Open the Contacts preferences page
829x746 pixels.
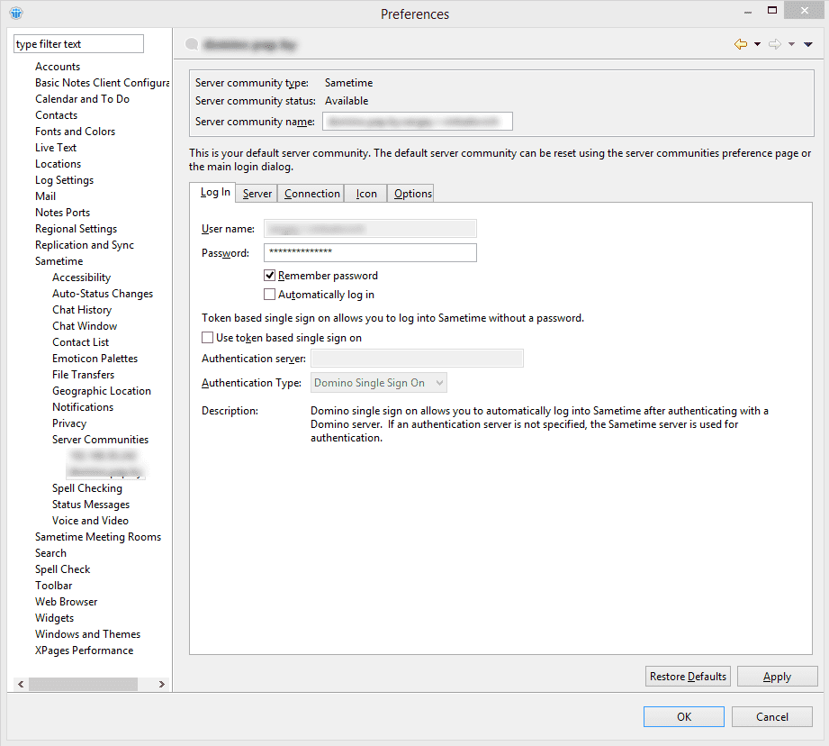(56, 115)
